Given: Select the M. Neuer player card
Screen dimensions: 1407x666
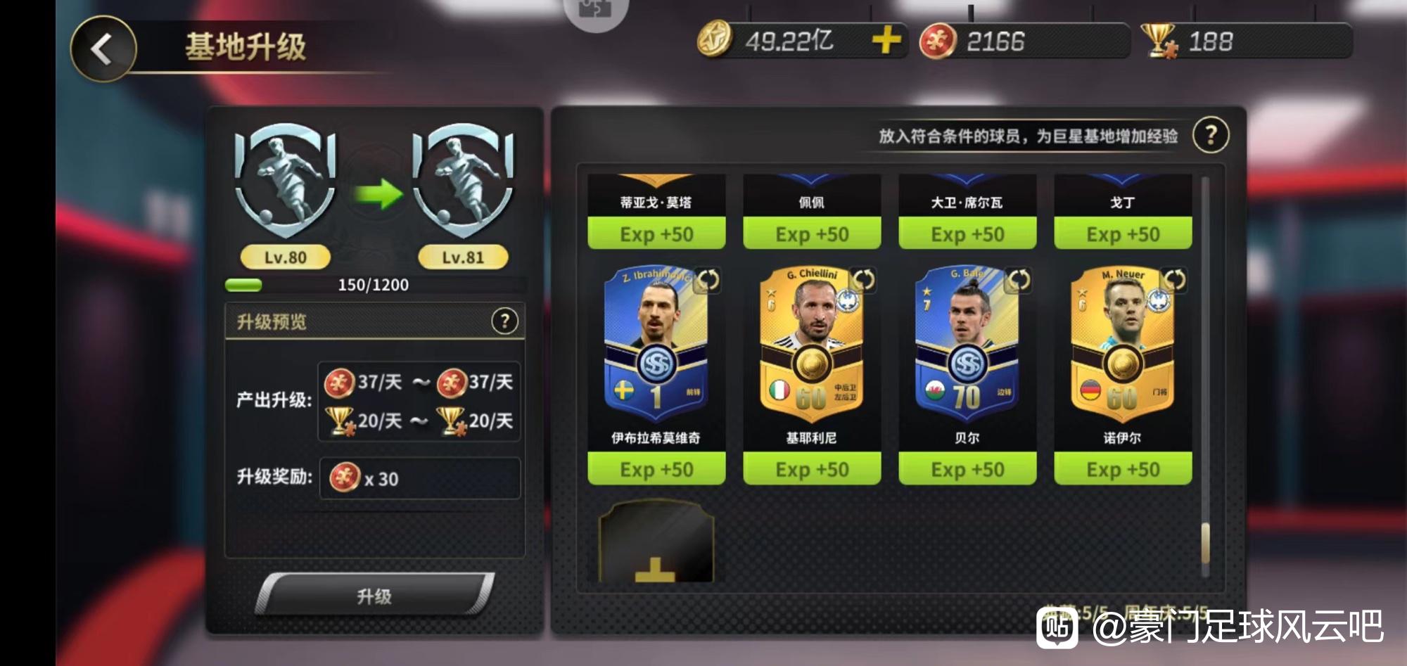Looking at the screenshot, I should coord(1122,345).
